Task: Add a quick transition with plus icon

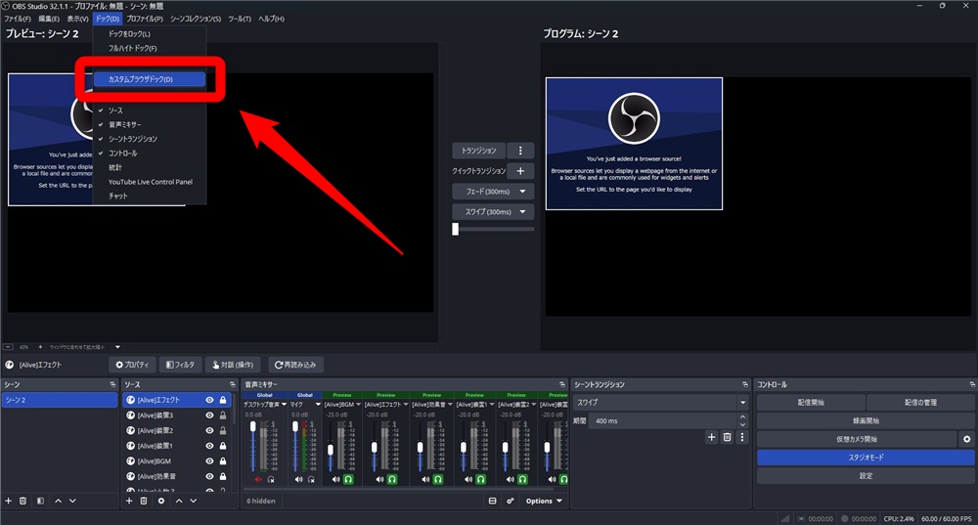Action: 520,171
